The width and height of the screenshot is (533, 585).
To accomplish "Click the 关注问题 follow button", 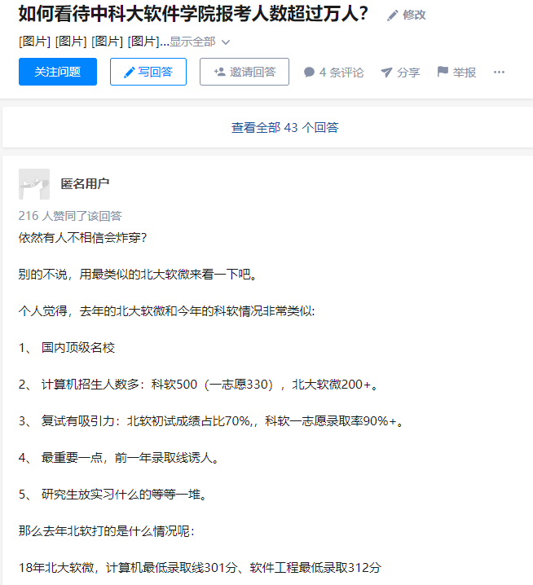I will coord(58,72).
